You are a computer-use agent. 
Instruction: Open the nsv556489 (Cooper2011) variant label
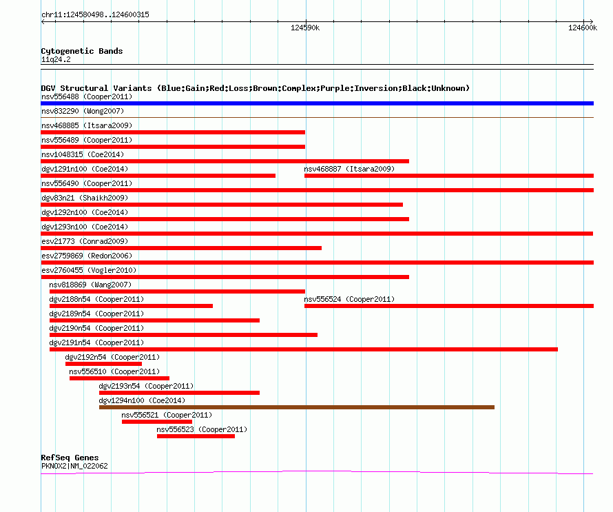(87, 140)
